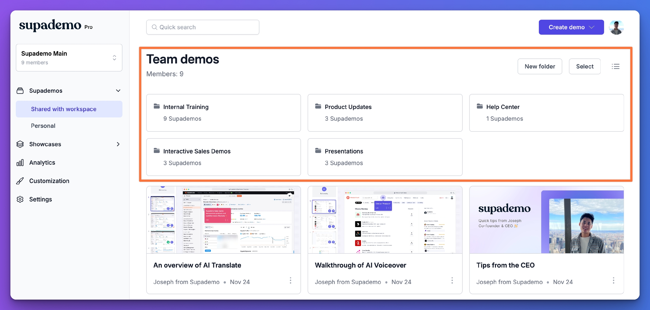This screenshot has width=650, height=310.
Task: Click the Analytics bar chart icon
Action: pyautogui.click(x=20, y=163)
